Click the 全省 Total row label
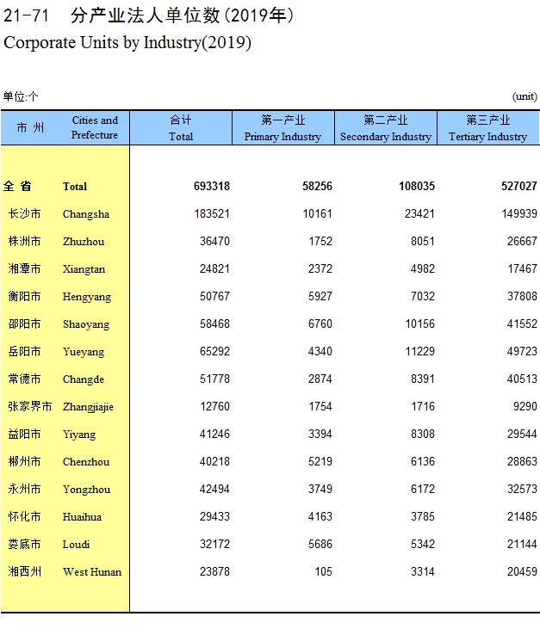Viewport: 540px width, 641px height. coord(45,187)
